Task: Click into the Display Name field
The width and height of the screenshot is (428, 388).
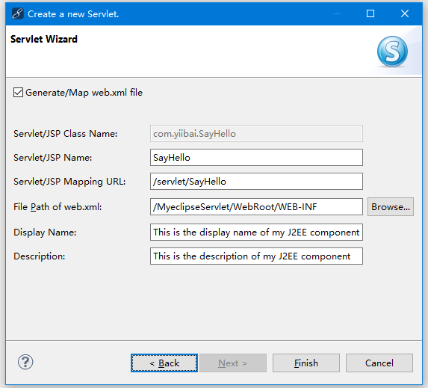Action: point(256,233)
